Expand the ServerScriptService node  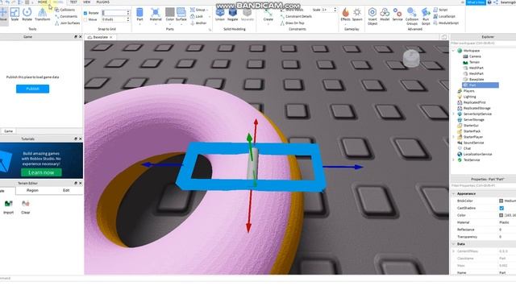point(453,114)
